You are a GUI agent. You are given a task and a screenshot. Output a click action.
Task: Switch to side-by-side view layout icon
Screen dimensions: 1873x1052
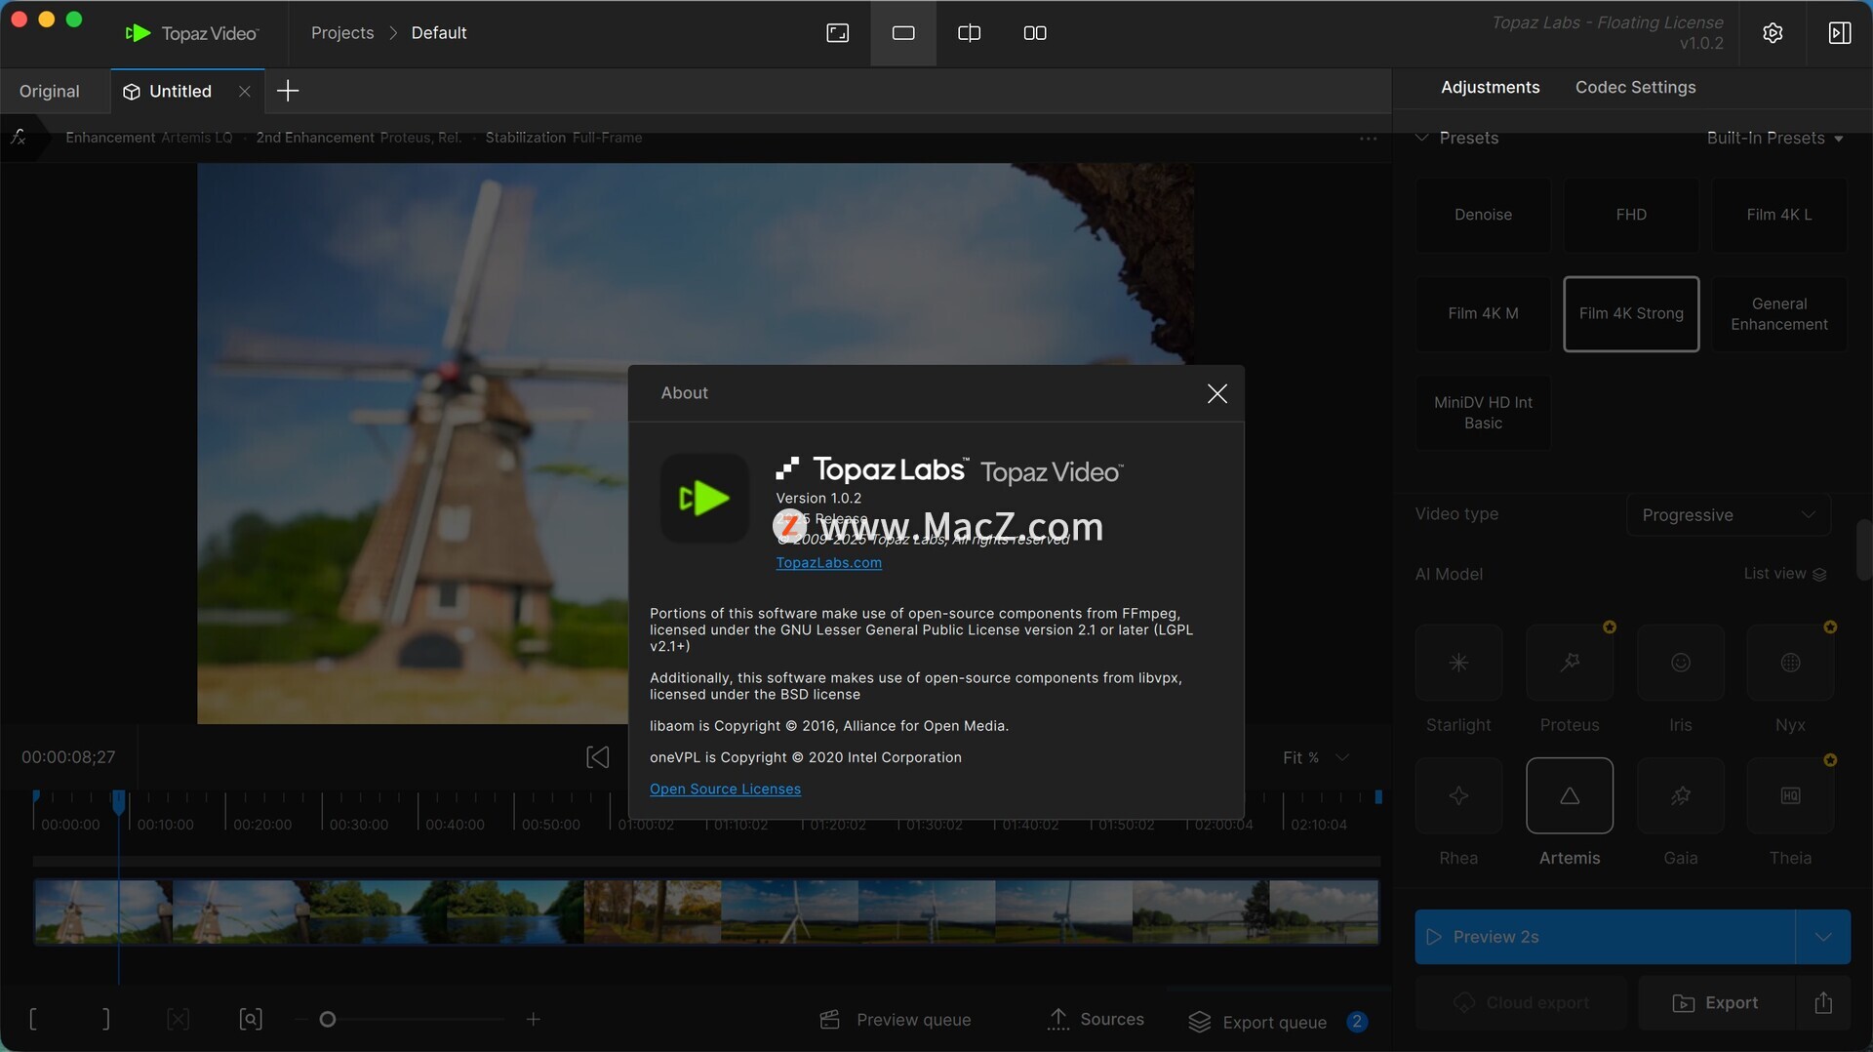[x=1034, y=33]
